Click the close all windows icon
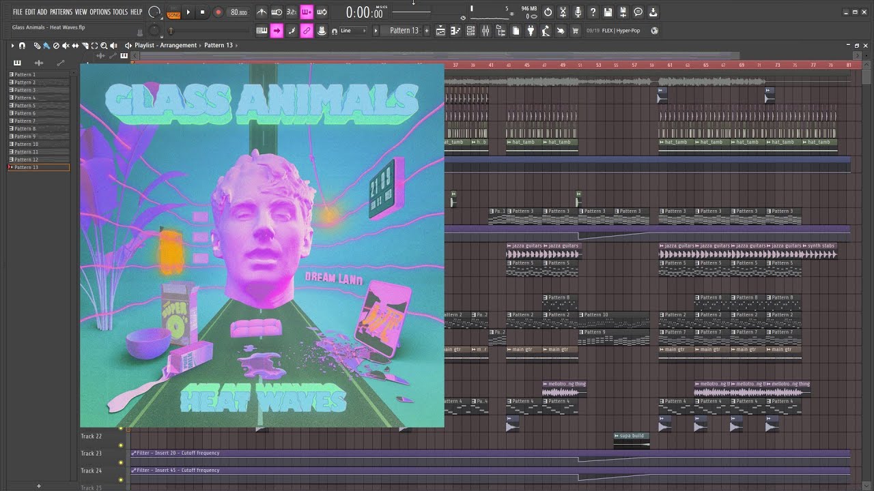This screenshot has width=874, height=491. pos(561,31)
